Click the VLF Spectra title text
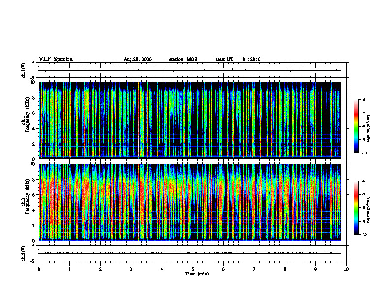Viewport: 390px width, 302px height. (56, 59)
